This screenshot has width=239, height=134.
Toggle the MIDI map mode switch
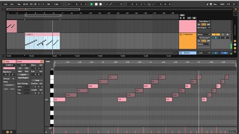222,4
